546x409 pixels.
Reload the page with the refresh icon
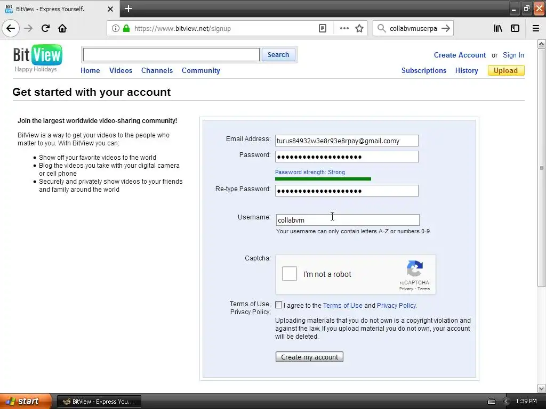point(45,28)
